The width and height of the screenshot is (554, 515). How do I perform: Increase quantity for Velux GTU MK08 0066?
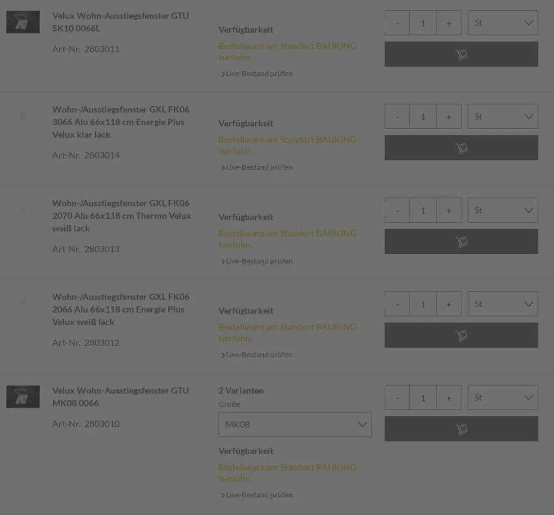coord(449,398)
